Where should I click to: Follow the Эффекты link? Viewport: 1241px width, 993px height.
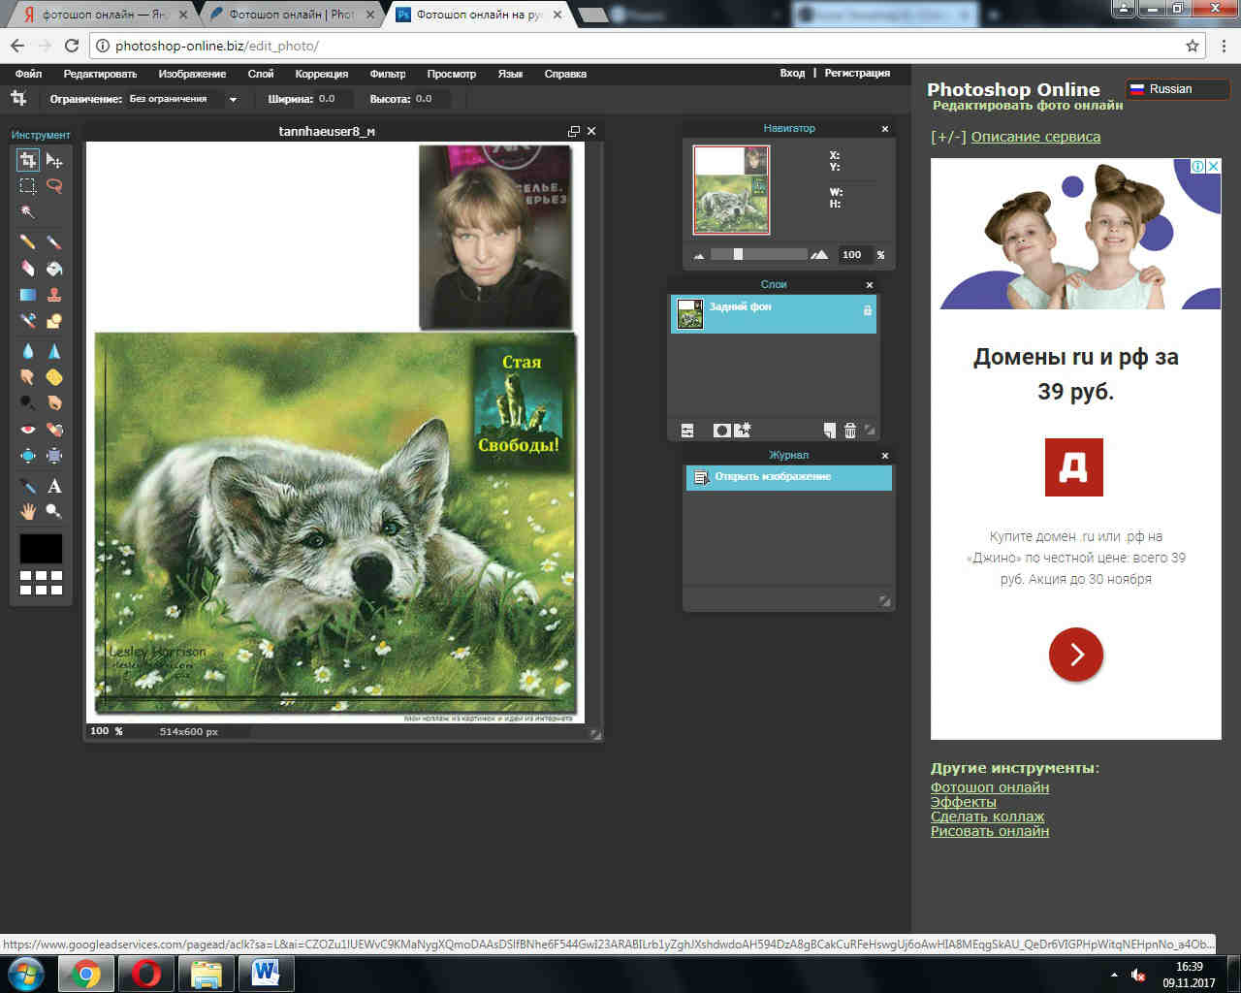[963, 802]
